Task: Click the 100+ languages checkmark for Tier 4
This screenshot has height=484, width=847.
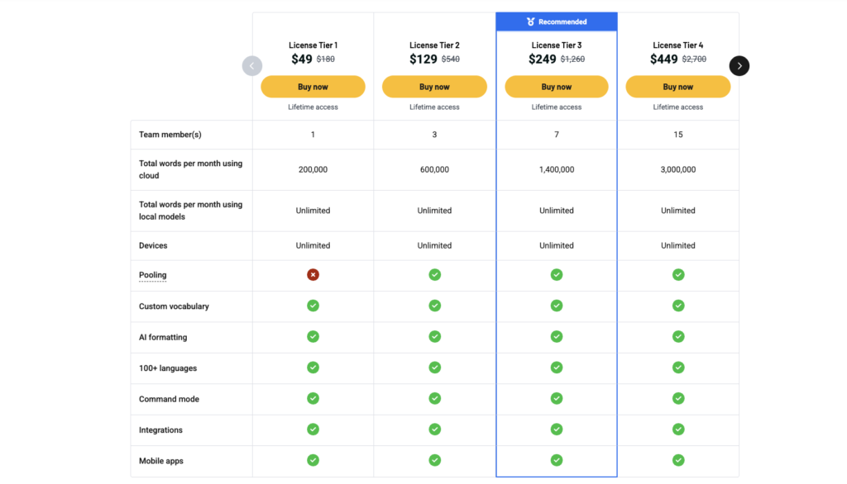Action: tap(678, 368)
